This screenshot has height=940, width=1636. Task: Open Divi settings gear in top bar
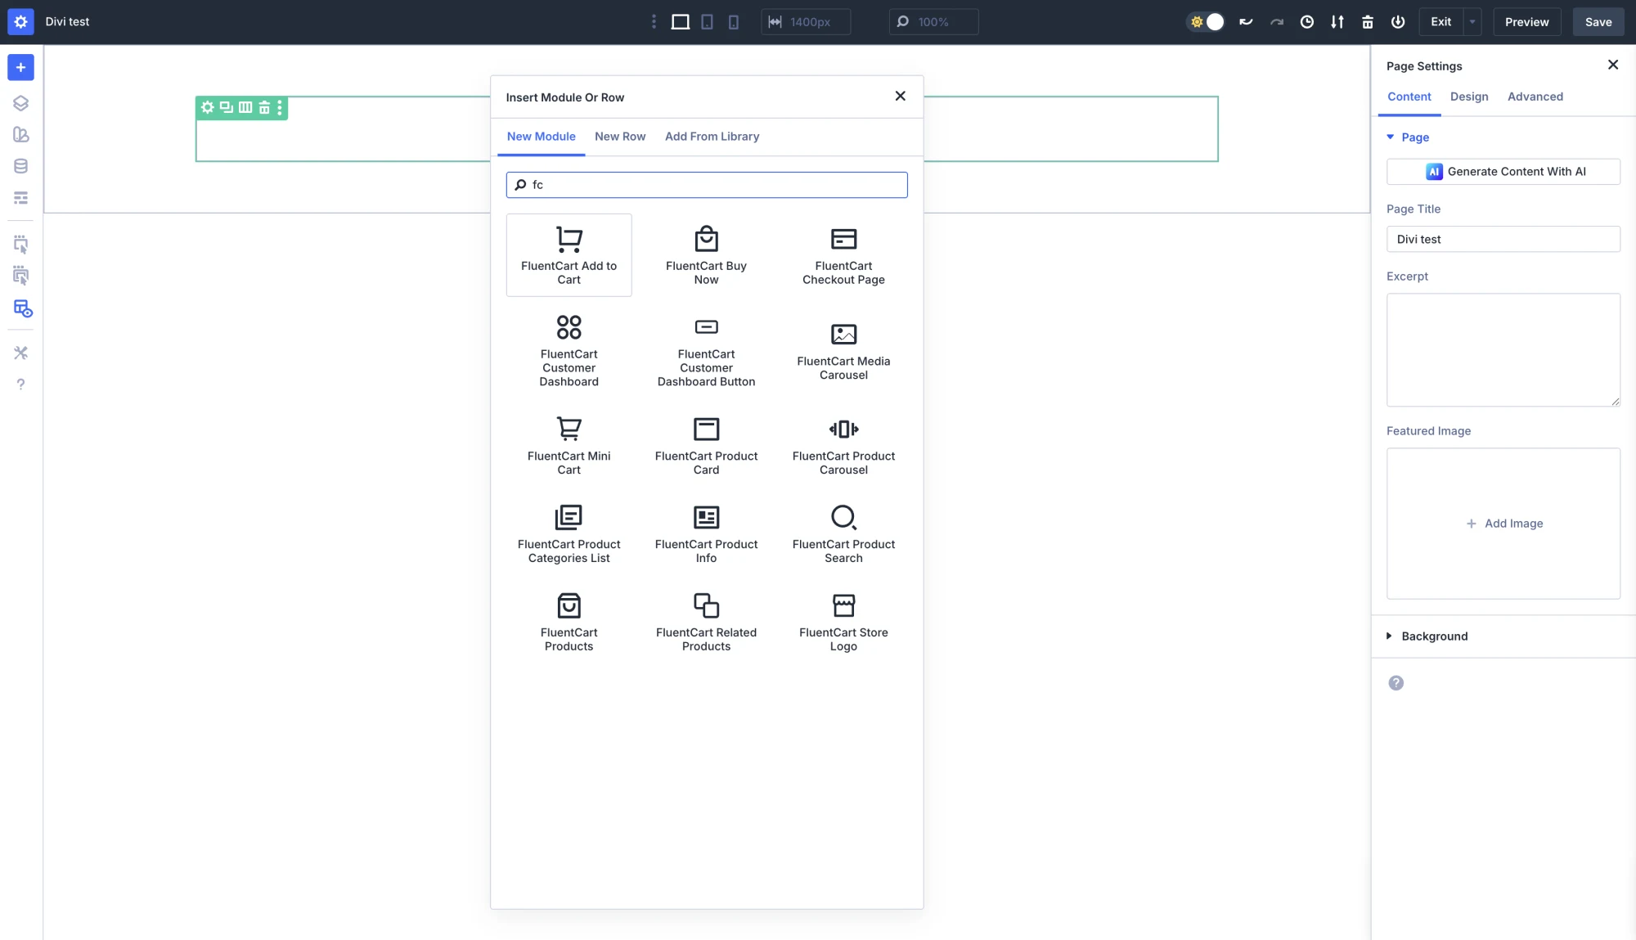[20, 22]
